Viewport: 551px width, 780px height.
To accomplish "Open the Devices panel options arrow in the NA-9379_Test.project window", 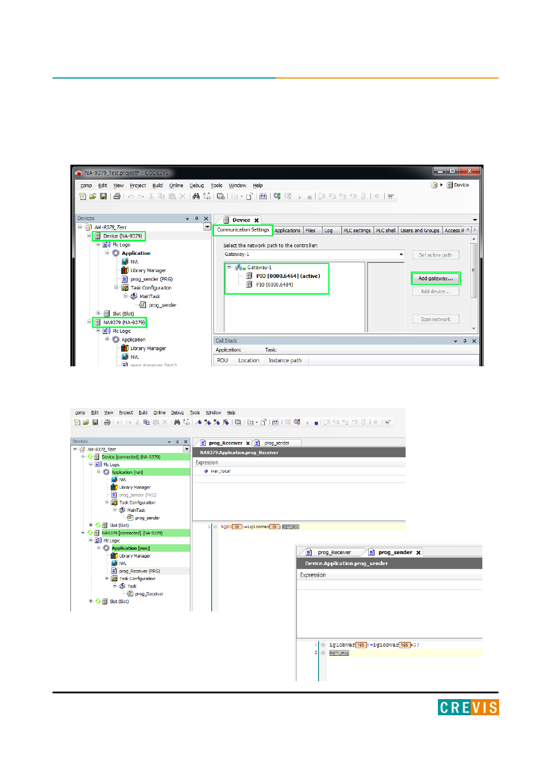I will [188, 219].
